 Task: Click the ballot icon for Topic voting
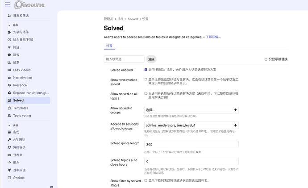tap(9, 116)
